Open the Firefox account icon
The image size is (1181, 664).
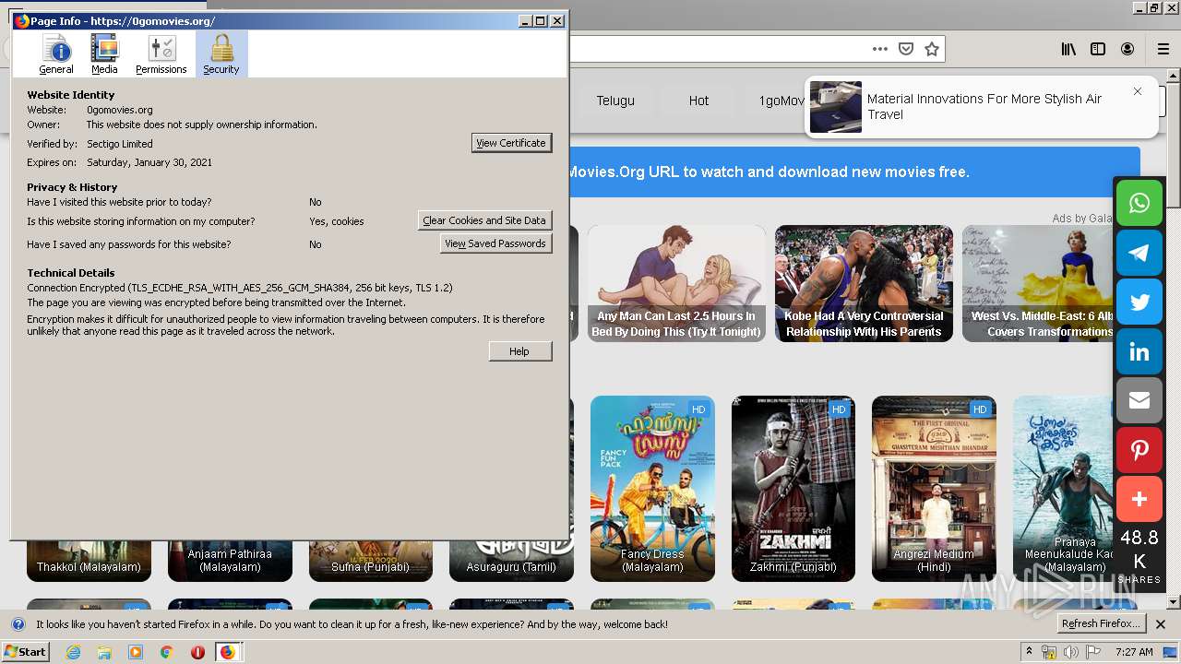pos(1127,49)
